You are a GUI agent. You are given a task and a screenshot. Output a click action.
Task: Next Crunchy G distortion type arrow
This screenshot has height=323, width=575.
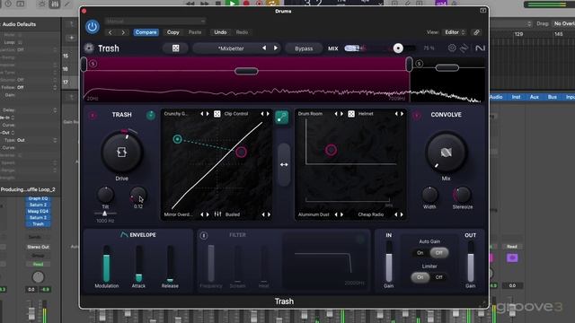click(208, 114)
